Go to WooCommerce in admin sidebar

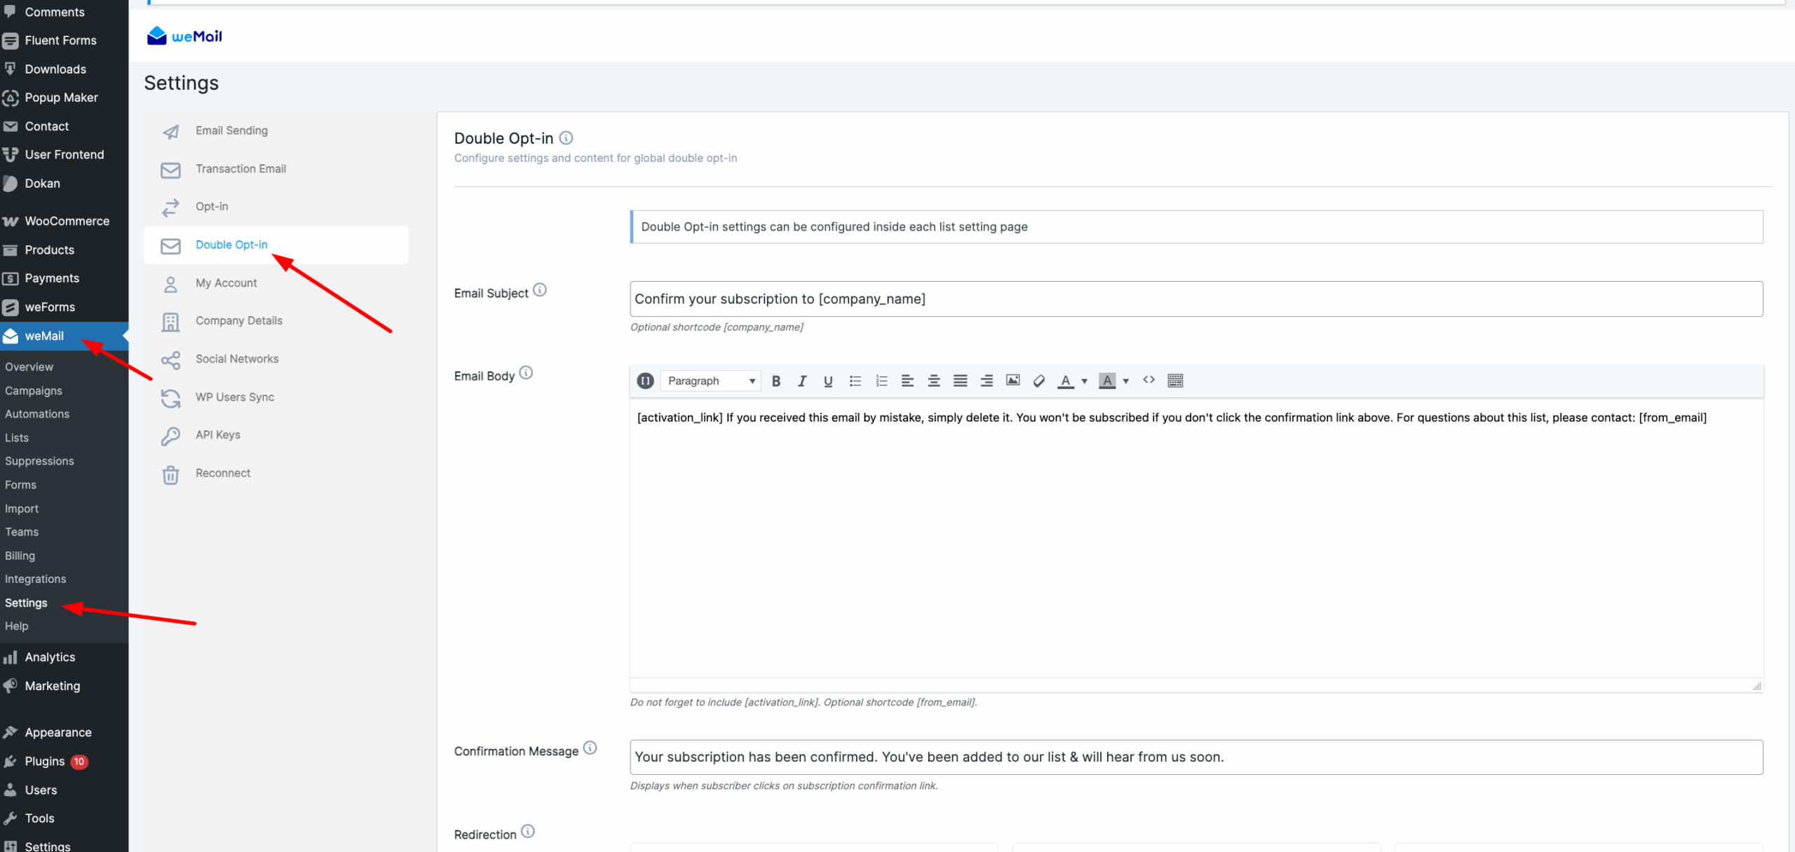[67, 221]
